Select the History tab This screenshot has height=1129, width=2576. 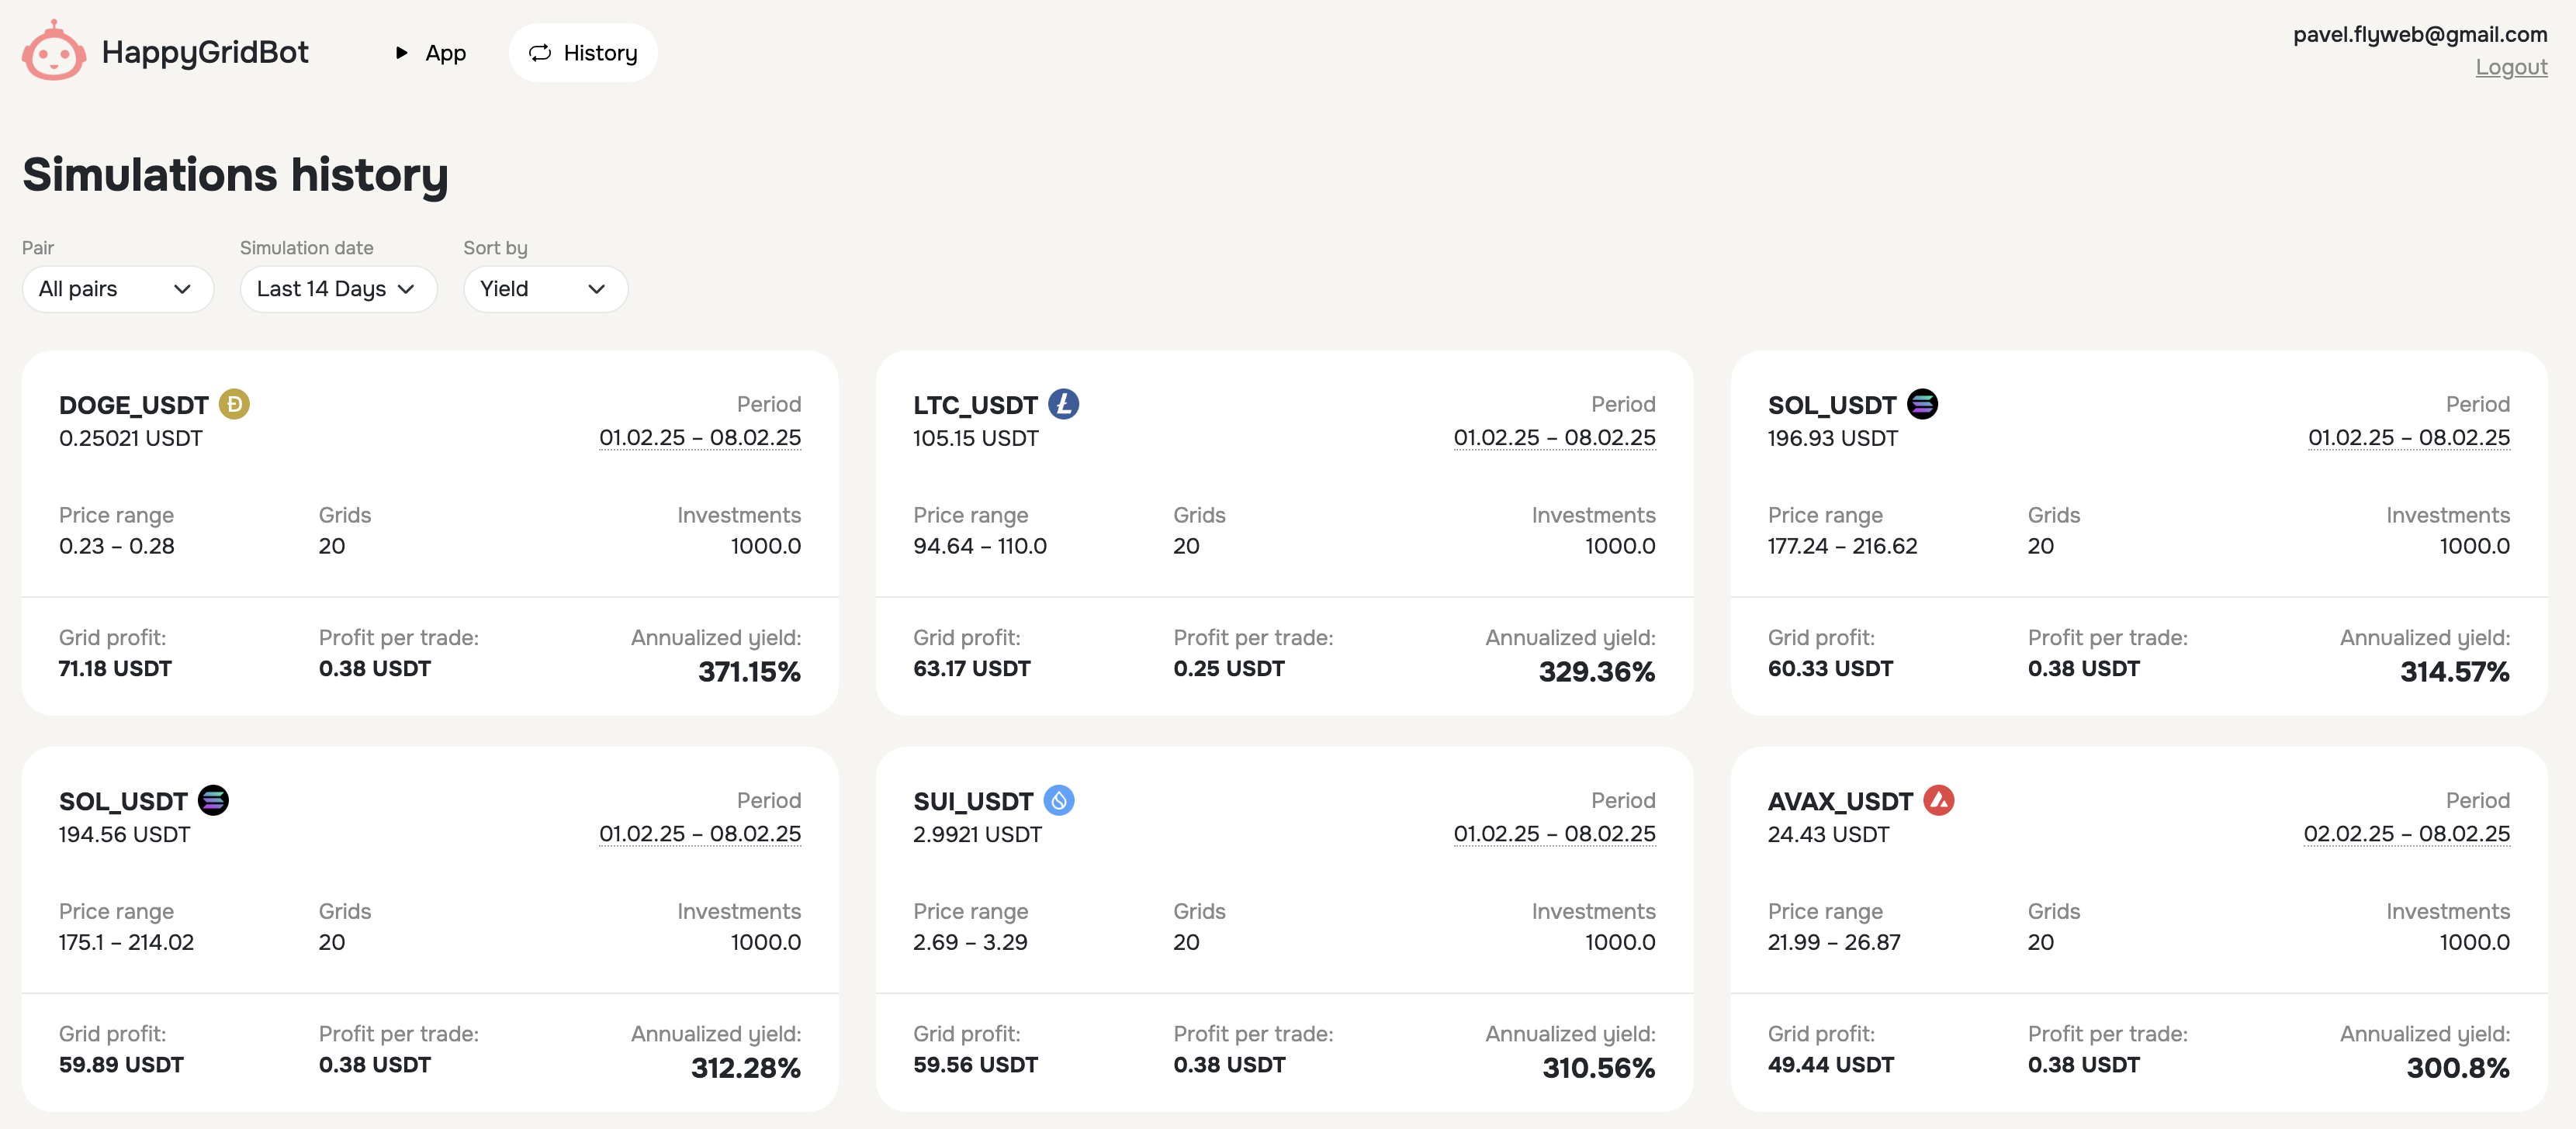pyautogui.click(x=583, y=53)
